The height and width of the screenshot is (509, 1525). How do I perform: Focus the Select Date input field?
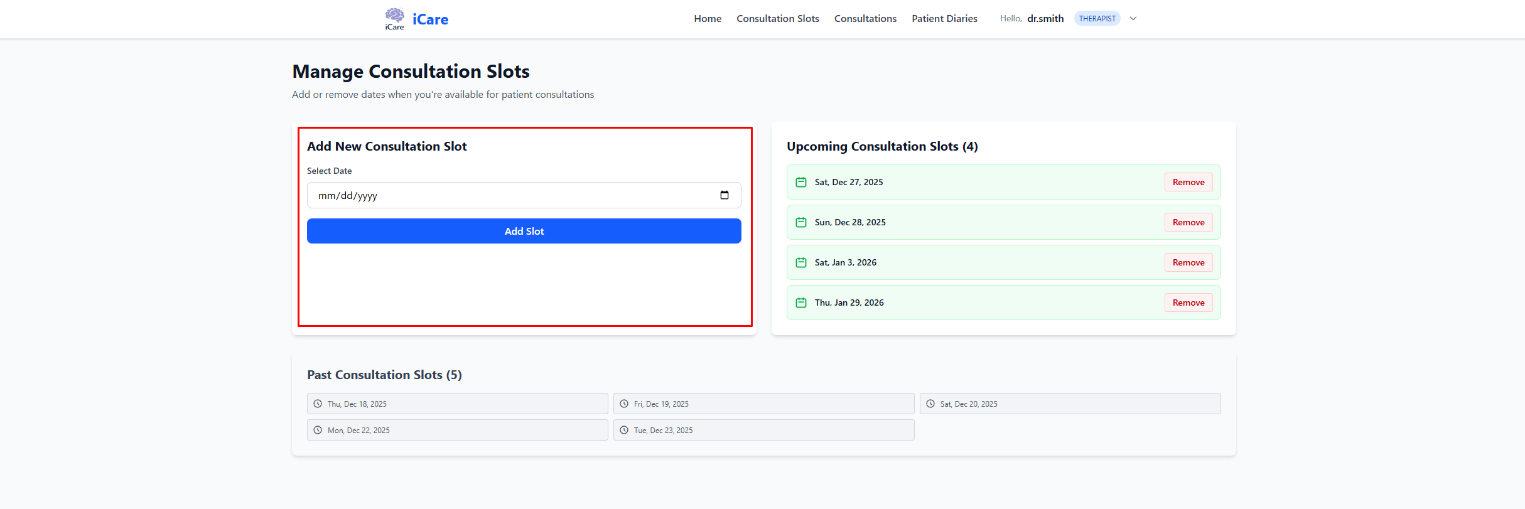pos(502,195)
